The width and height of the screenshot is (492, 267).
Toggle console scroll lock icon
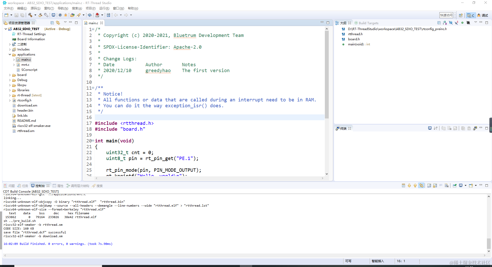pyautogui.click(x=435, y=185)
